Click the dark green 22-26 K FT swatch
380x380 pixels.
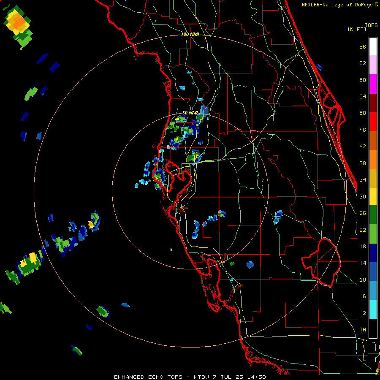pyautogui.click(x=373, y=215)
